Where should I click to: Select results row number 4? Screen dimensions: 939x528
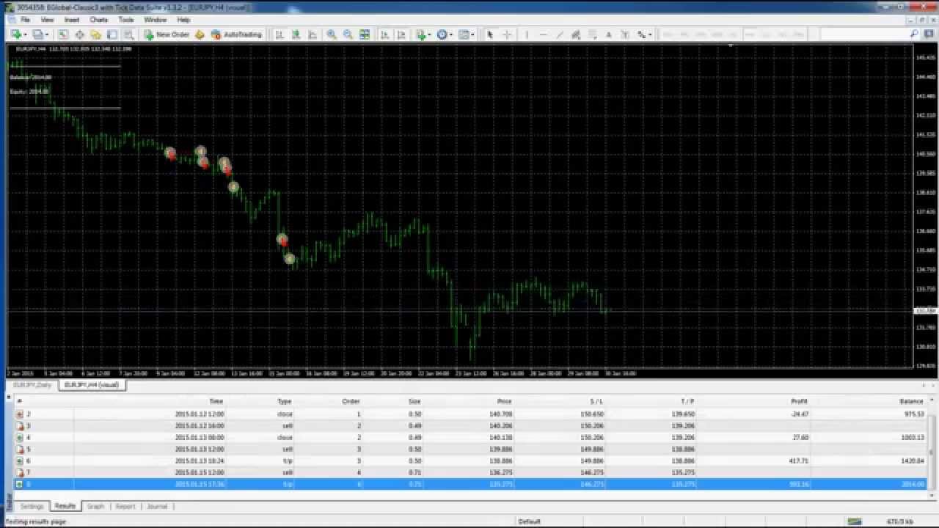(x=470, y=437)
